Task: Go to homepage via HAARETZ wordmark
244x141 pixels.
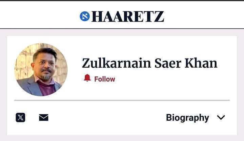Action: tap(128, 17)
